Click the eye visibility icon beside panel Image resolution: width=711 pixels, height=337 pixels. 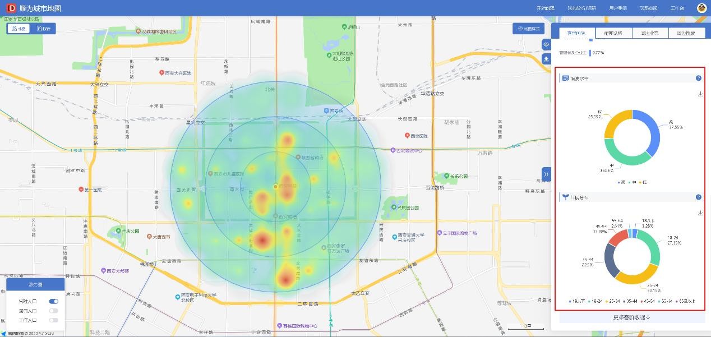546,45
